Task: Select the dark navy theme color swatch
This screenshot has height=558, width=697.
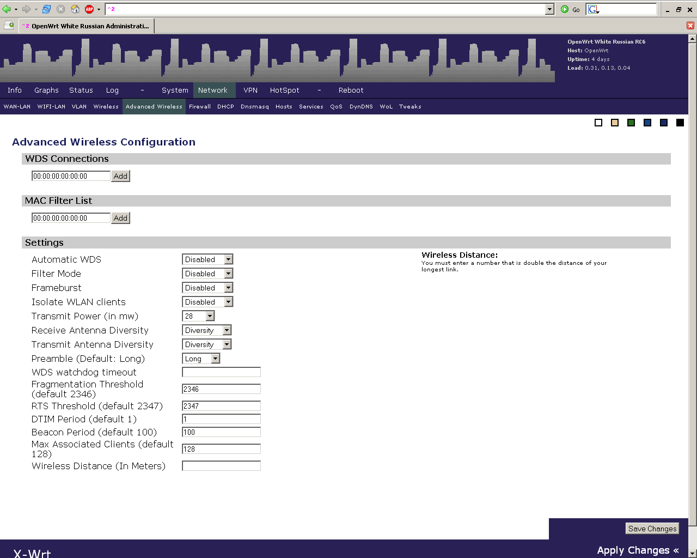Action: click(x=664, y=123)
